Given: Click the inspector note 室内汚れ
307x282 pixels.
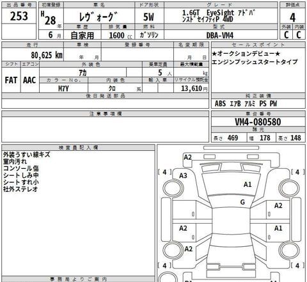Looking at the screenshot, I should coord(15,162).
